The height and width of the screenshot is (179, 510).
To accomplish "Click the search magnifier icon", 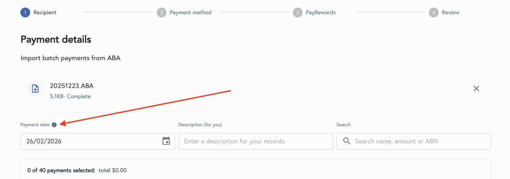I will pos(347,141).
